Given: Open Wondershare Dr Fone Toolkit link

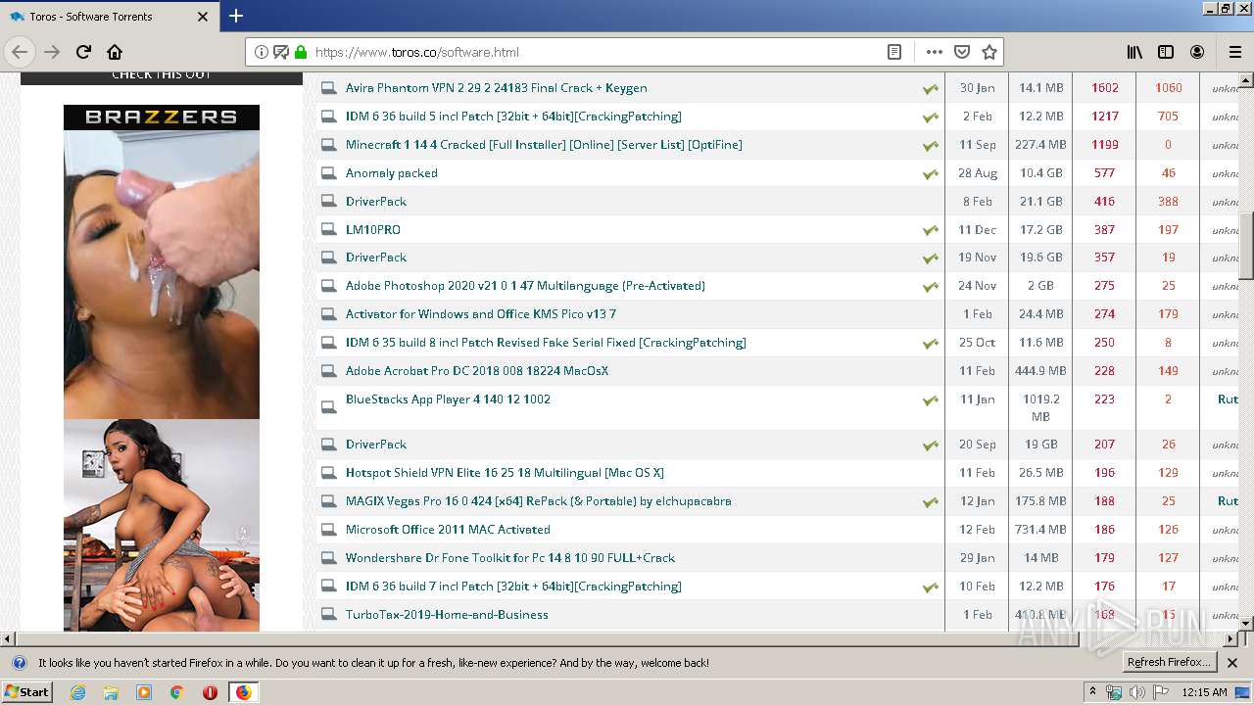Looking at the screenshot, I should pyautogui.click(x=510, y=558).
